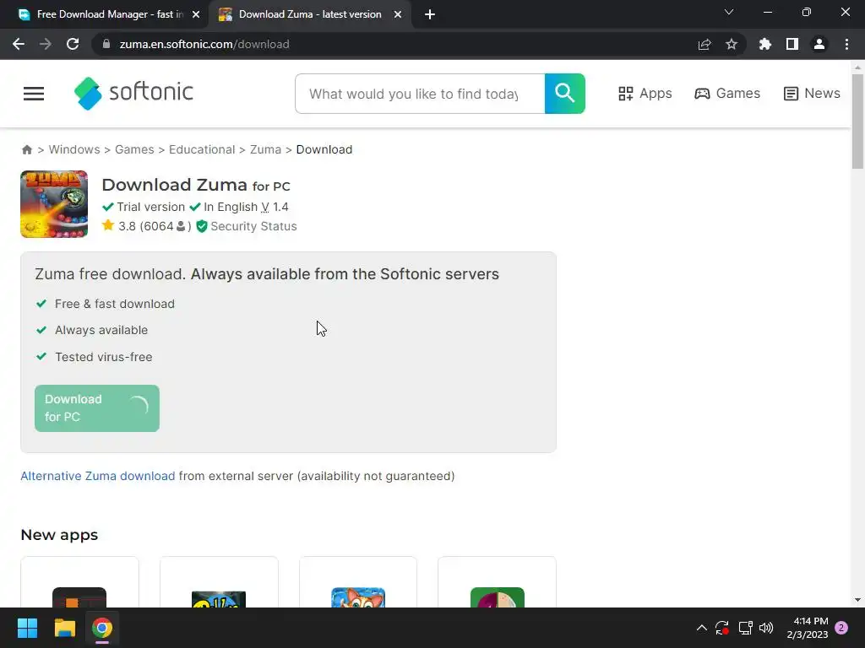Go back in Chrome
This screenshot has height=648, width=865.
(x=19, y=44)
